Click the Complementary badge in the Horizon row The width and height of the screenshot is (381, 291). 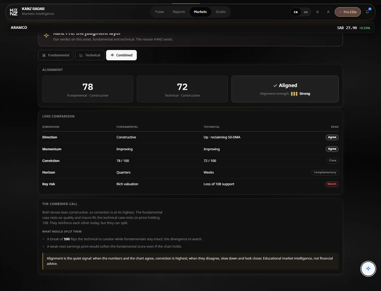click(x=325, y=172)
